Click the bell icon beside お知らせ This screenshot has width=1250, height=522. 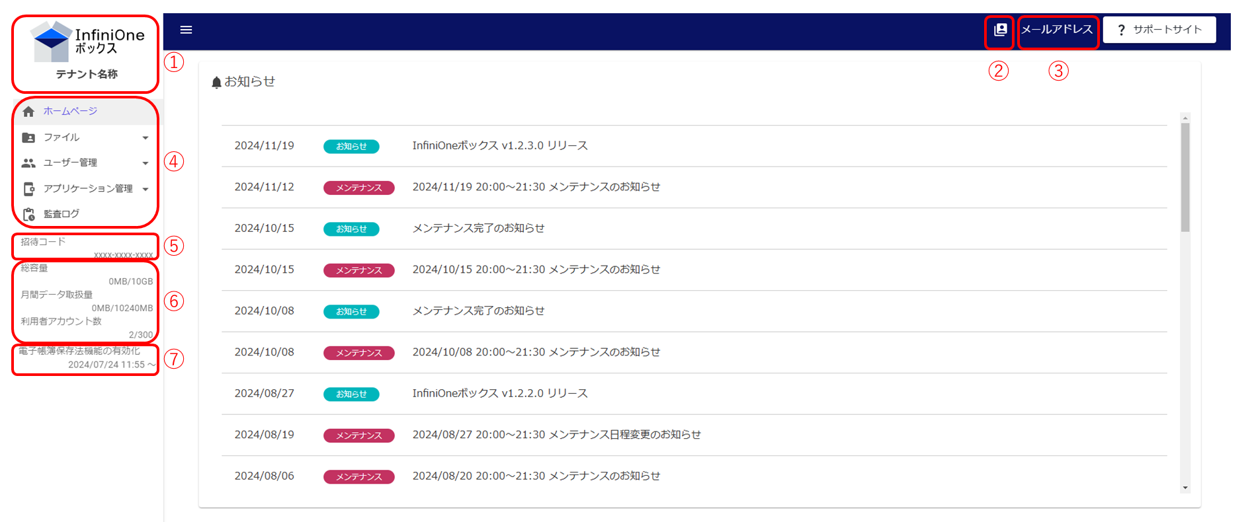(x=216, y=83)
